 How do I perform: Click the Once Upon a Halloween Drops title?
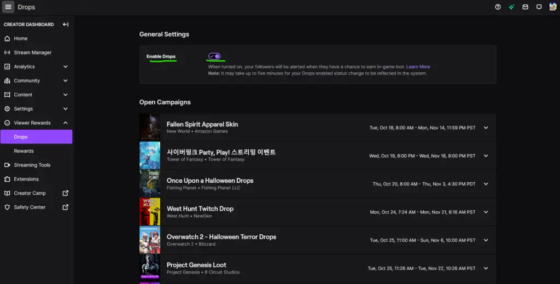[210, 181]
